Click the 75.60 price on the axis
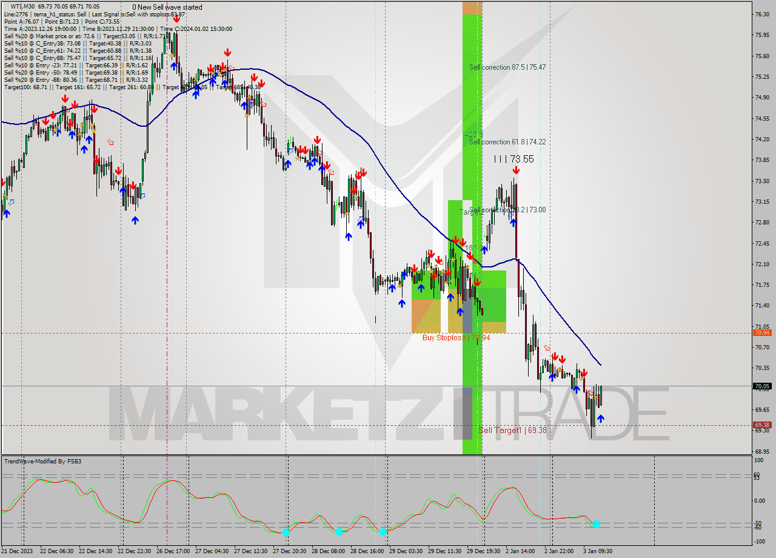Image resolution: width=776 pixels, height=558 pixels. click(761, 56)
